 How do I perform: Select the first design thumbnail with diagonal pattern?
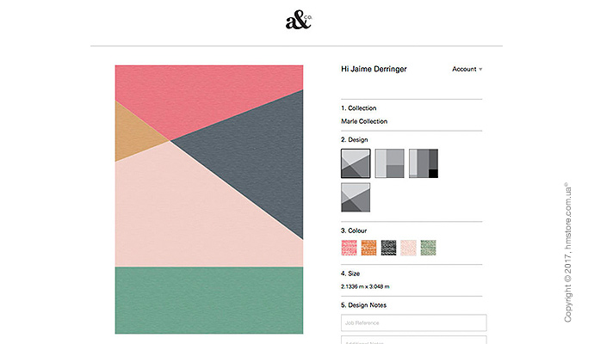point(356,163)
